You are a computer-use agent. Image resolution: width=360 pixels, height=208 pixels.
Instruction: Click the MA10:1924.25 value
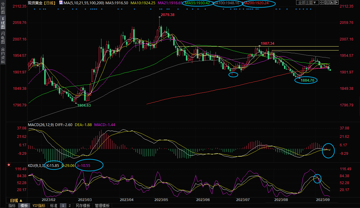tap(143, 3)
